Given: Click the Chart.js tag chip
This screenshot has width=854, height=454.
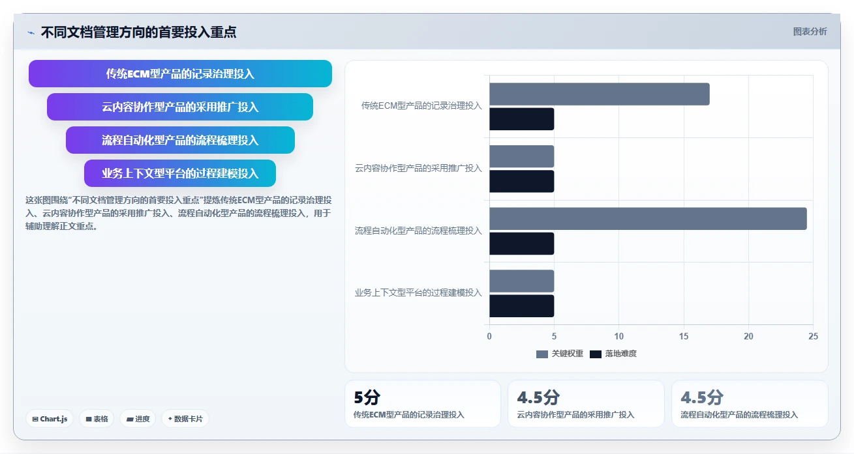Looking at the screenshot, I should click(x=50, y=419).
